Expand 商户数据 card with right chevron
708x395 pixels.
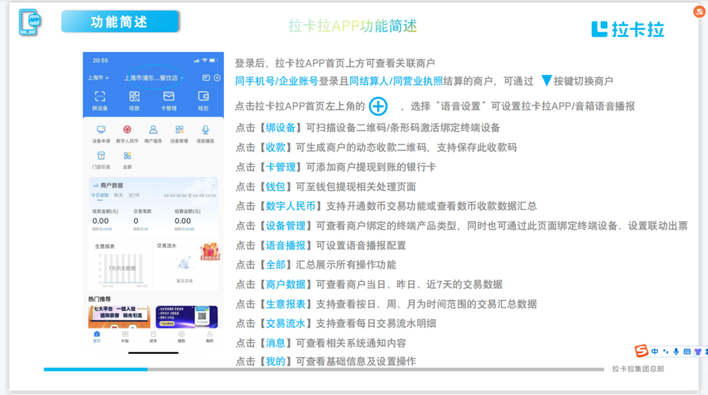(213, 185)
